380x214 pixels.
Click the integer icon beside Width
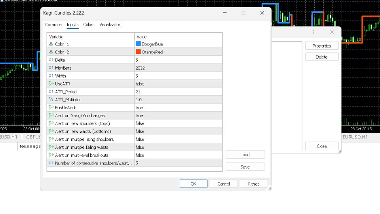(51, 76)
